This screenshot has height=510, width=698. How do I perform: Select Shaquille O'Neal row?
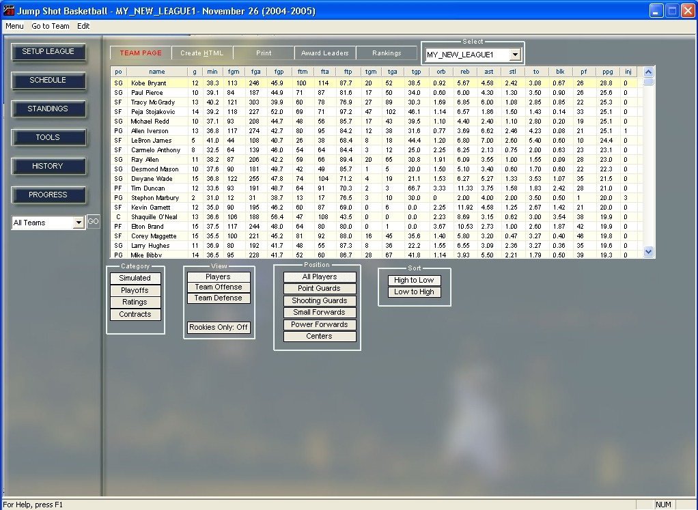[x=376, y=217]
